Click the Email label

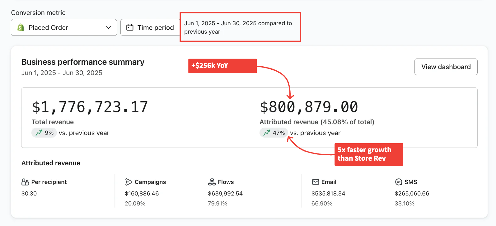(329, 182)
